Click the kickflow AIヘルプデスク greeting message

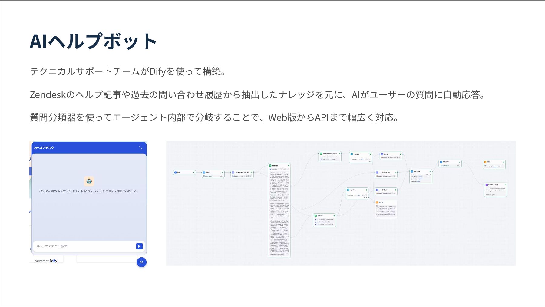pos(88,191)
